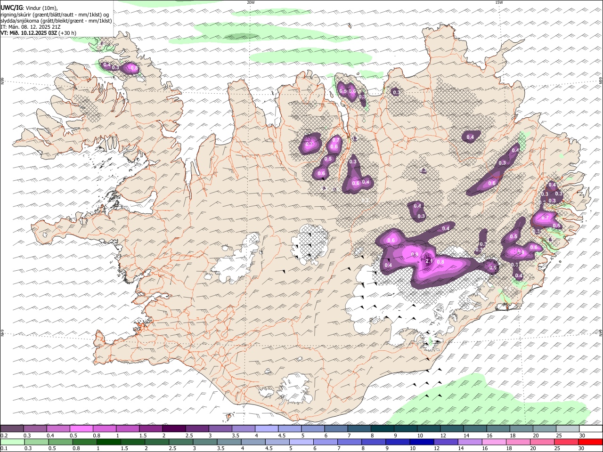603x452 pixels.
Task: Select bottom-row bright red swatch starting at 30
Action: (x=590, y=442)
